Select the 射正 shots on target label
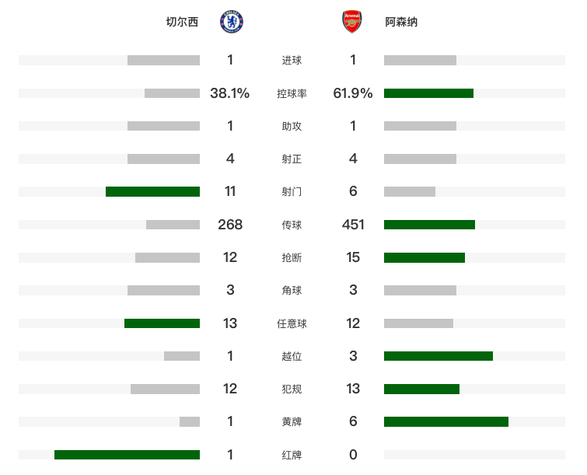The image size is (587, 475). 292,159
